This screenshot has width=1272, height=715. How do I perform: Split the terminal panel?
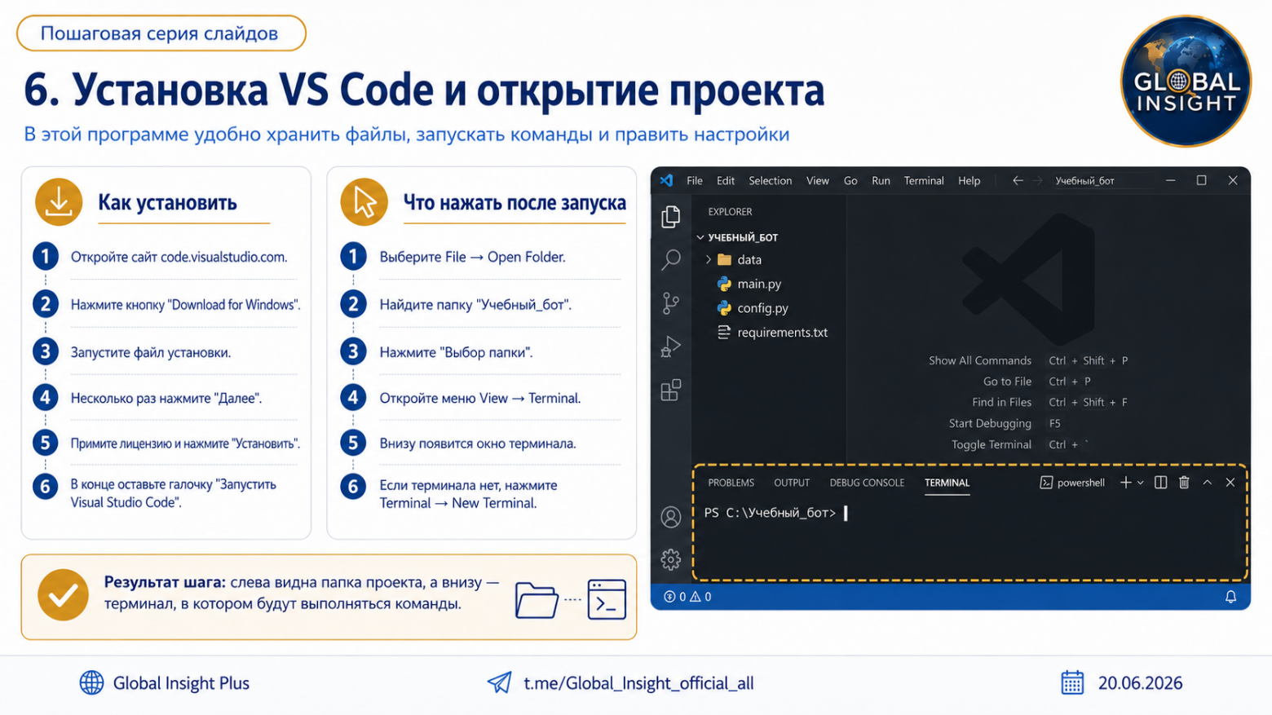(x=1161, y=483)
